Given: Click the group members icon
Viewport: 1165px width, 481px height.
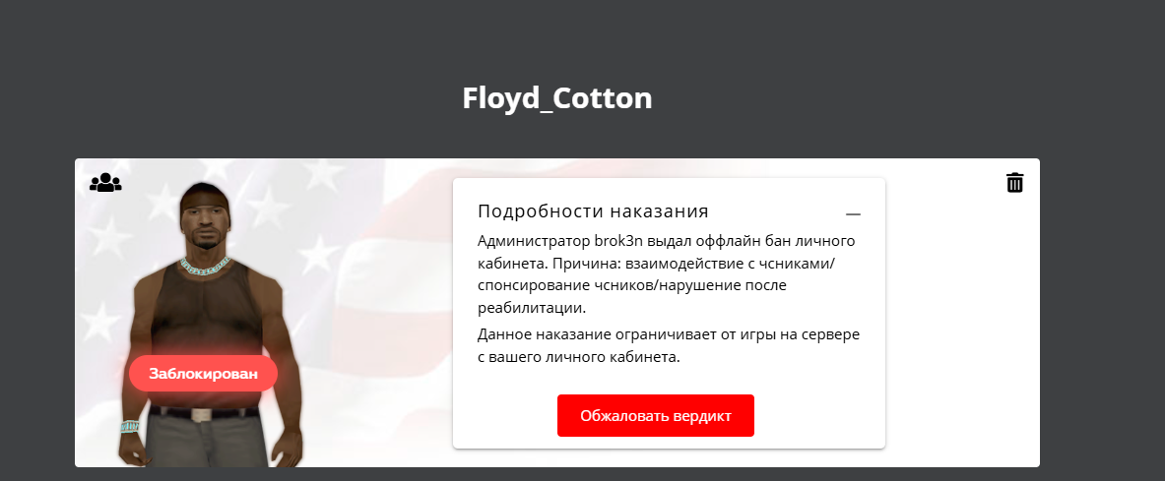Looking at the screenshot, I should pyautogui.click(x=105, y=183).
